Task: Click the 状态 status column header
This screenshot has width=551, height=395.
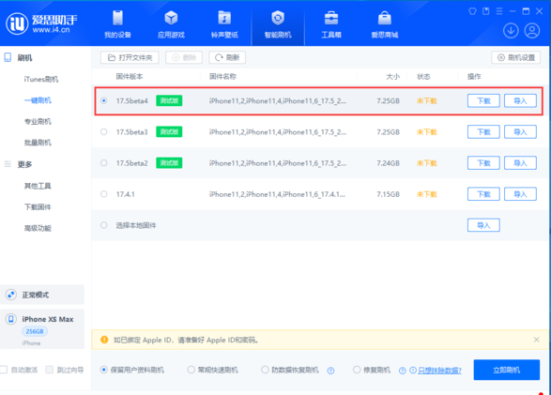Action: click(x=423, y=77)
